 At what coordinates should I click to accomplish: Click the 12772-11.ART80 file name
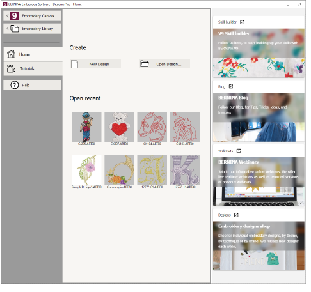point(185,187)
